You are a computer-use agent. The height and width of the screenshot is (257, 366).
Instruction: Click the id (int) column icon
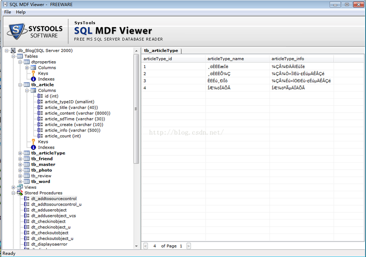pos(40,96)
